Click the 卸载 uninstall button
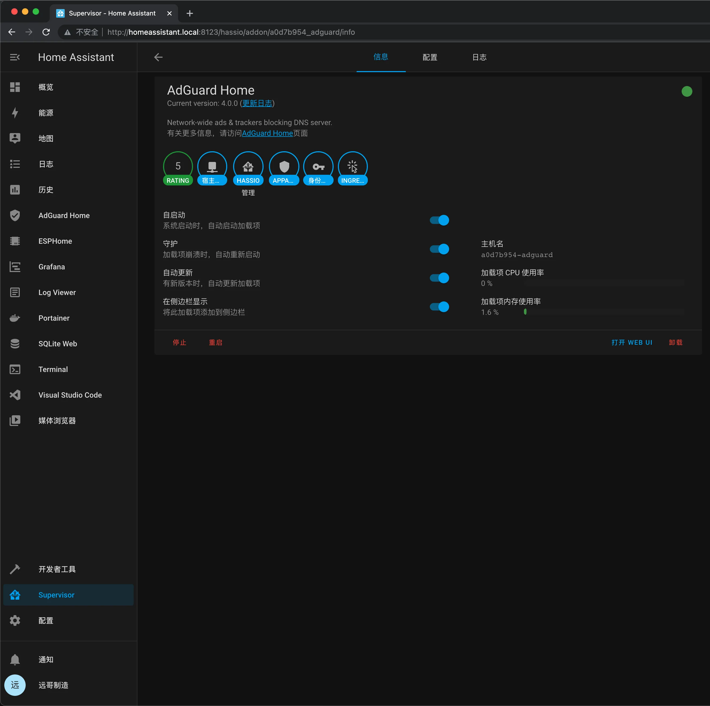Screen dimensions: 710x706 tap(675, 342)
